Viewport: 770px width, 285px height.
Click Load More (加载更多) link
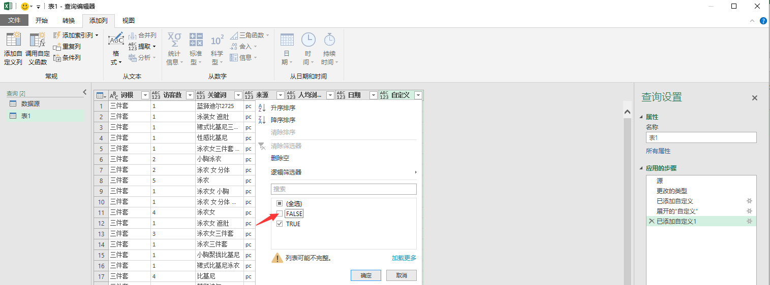point(404,258)
